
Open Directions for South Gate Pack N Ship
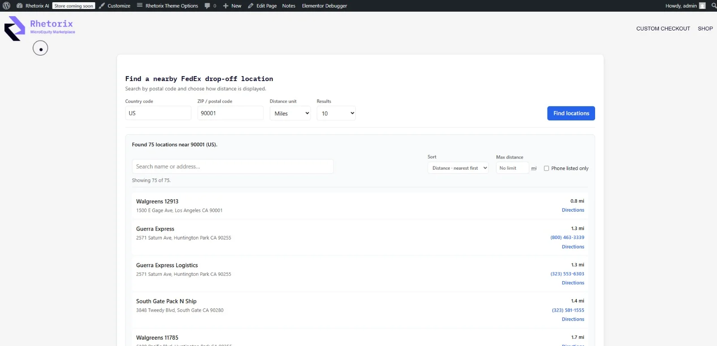tap(573, 319)
